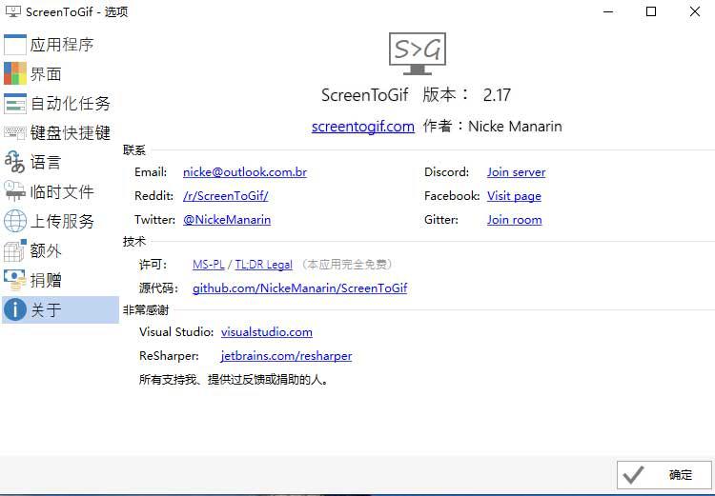
Task: Switch to the 额外 tab
Action: point(60,250)
